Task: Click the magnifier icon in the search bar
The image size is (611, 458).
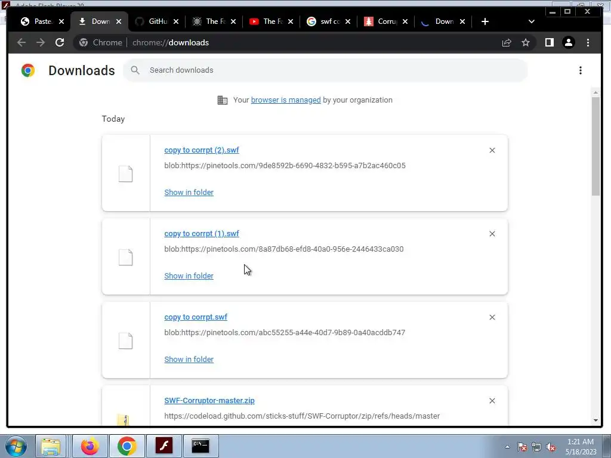Action: tap(135, 70)
